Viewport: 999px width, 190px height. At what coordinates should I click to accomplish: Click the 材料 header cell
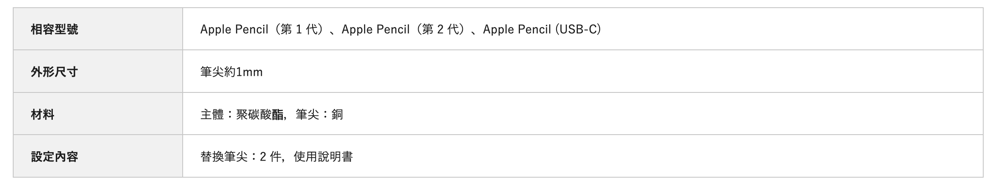click(98, 114)
